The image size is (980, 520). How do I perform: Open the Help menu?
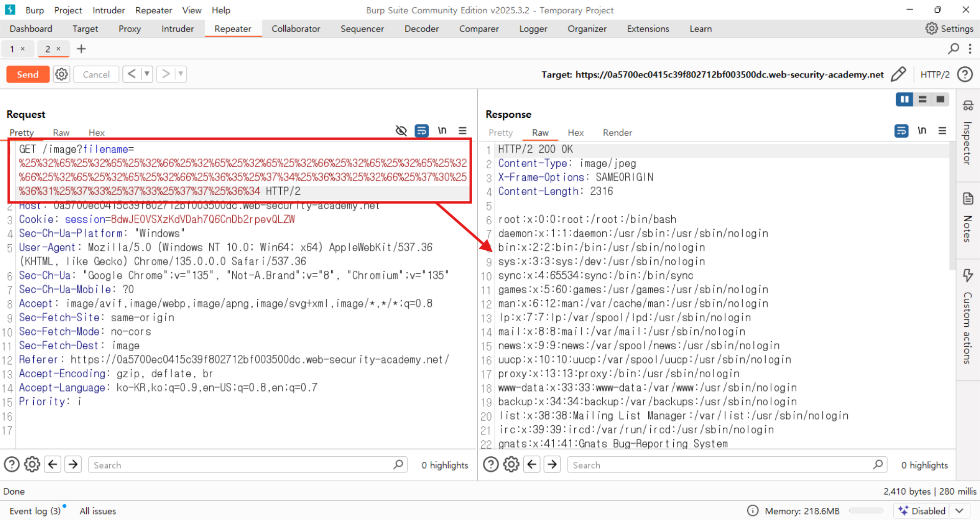221,10
